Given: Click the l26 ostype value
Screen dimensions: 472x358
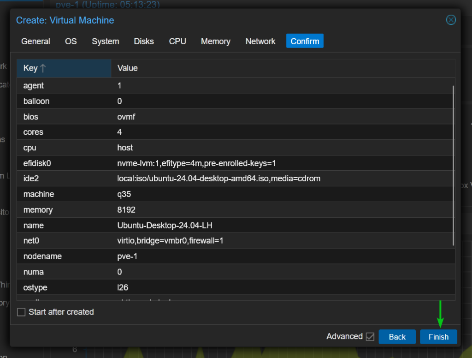Looking at the screenshot, I should (123, 287).
